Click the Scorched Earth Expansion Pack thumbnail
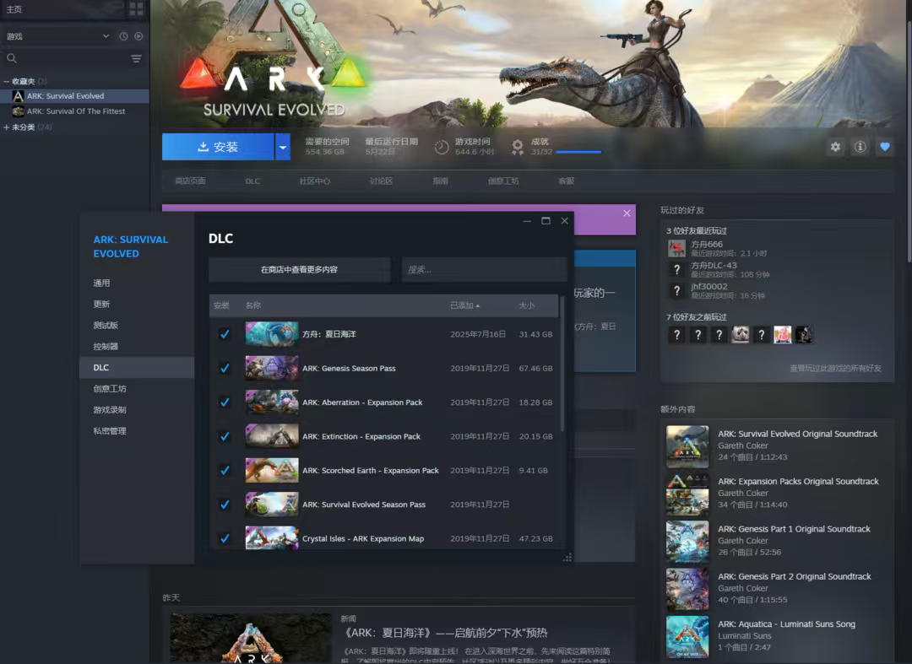 (x=272, y=471)
